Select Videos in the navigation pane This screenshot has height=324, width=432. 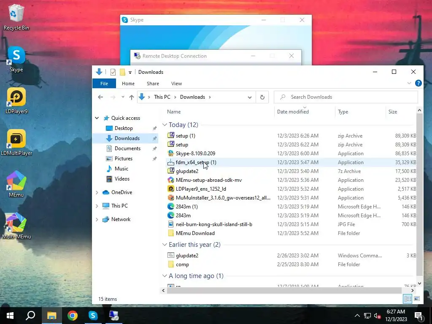coord(122,179)
